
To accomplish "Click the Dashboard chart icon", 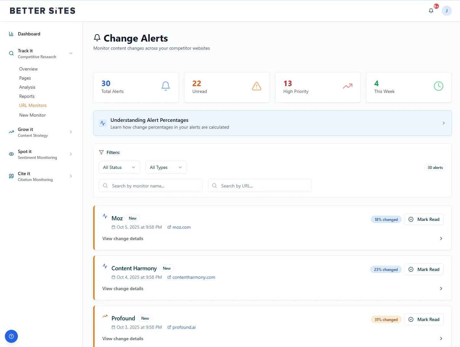I will coord(11,34).
